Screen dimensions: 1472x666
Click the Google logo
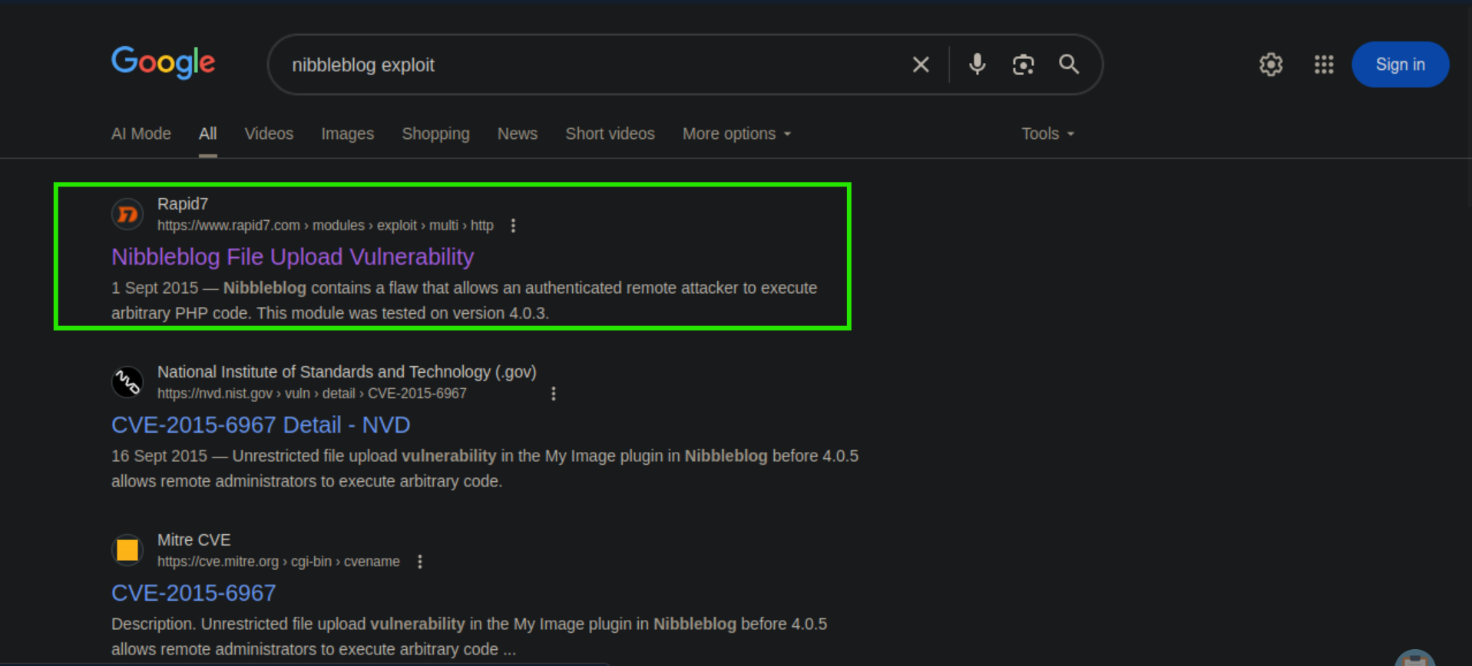(x=164, y=62)
